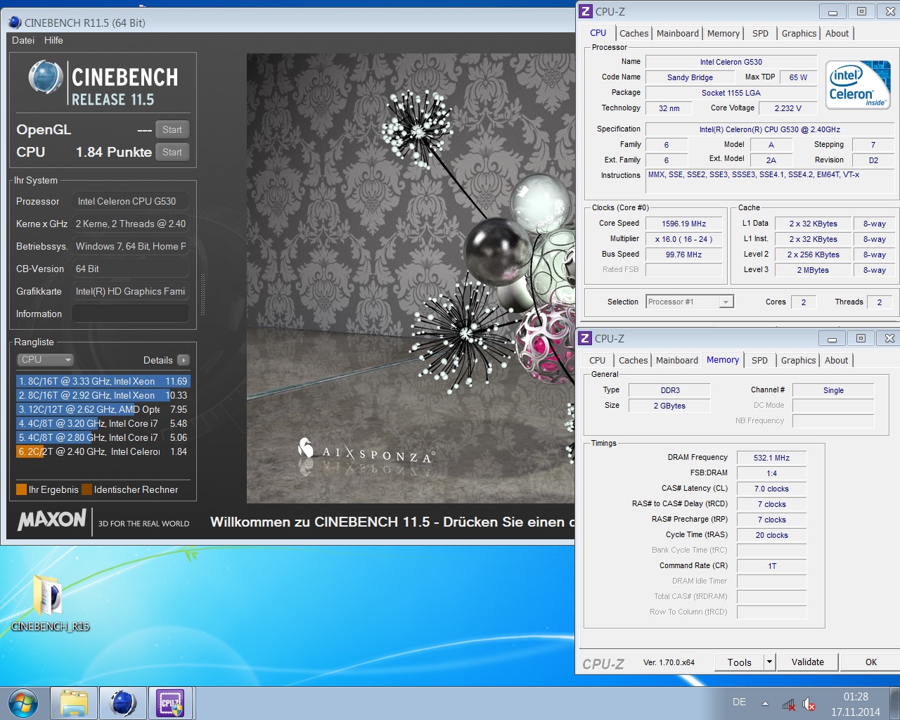The height and width of the screenshot is (720, 900).
Task: Open the Tools dropdown arrow in CPU-Z
Action: pyautogui.click(x=769, y=662)
